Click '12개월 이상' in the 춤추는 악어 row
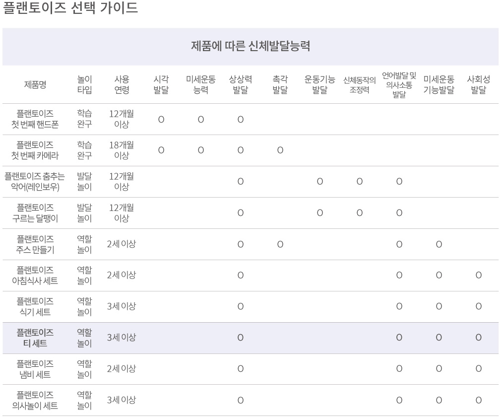The image size is (501, 420). coord(122,181)
